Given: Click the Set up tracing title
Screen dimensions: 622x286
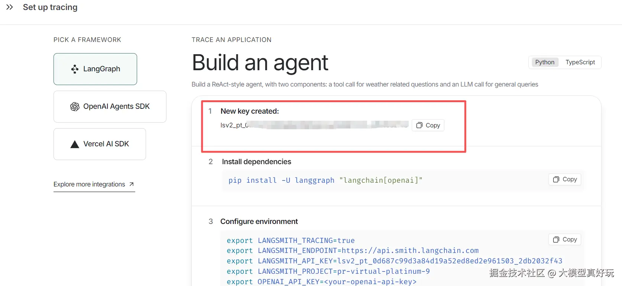Looking at the screenshot, I should click(50, 7).
